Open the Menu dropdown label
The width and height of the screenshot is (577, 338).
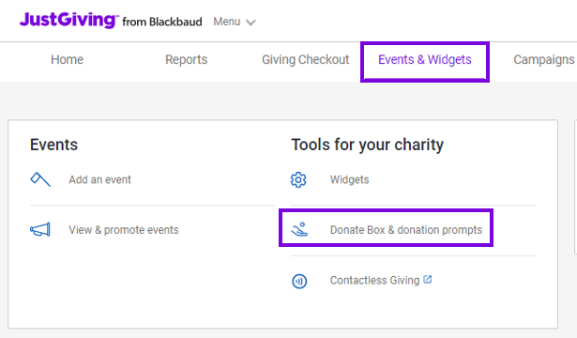click(x=227, y=22)
